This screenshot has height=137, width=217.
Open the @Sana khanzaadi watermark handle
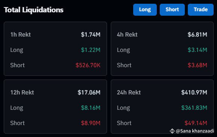[x=195, y=131]
